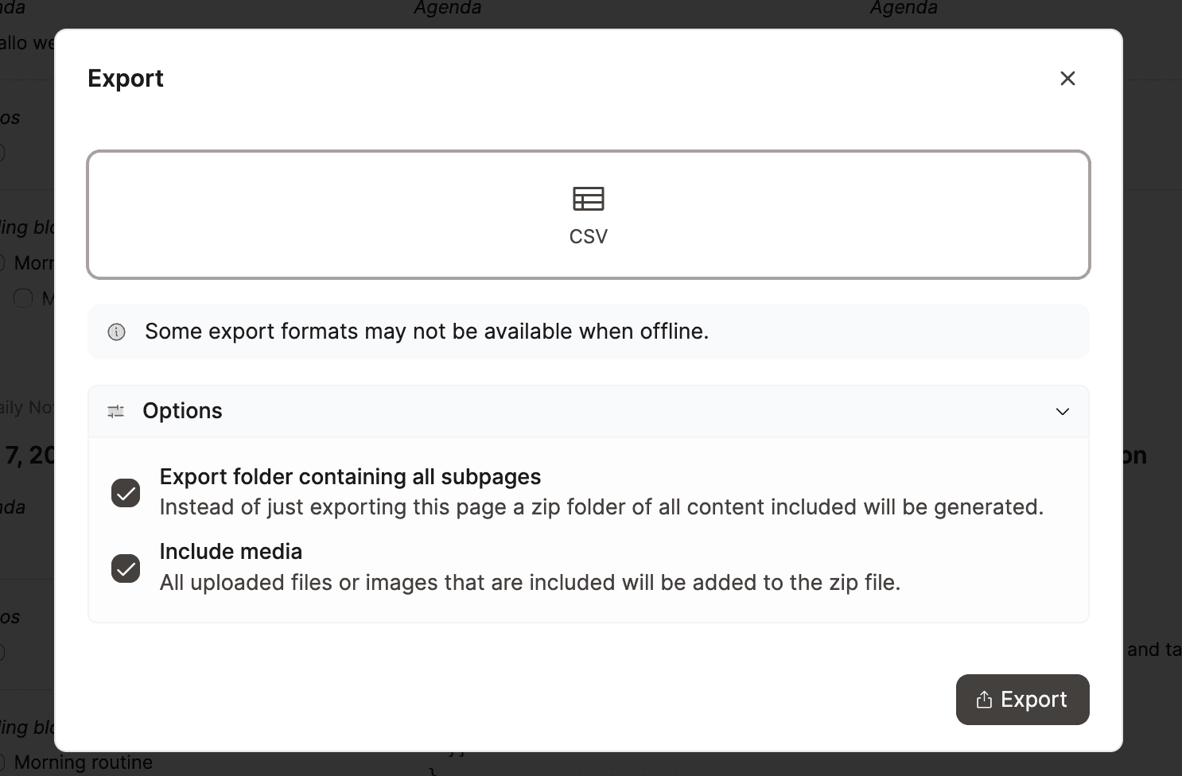
Task: Click the center Agenda heading in background
Action: click(x=448, y=8)
